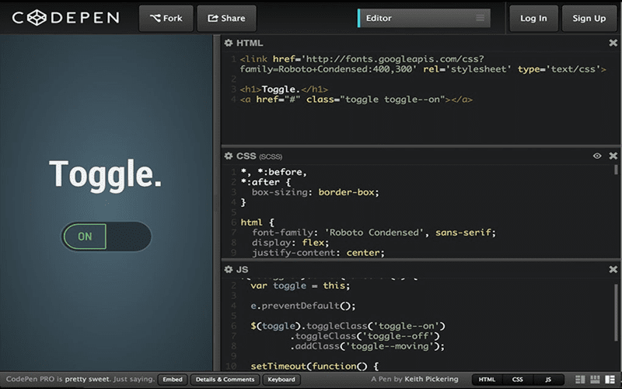Click the Log In button
Viewport: 622px width, 389px height.
[533, 18]
